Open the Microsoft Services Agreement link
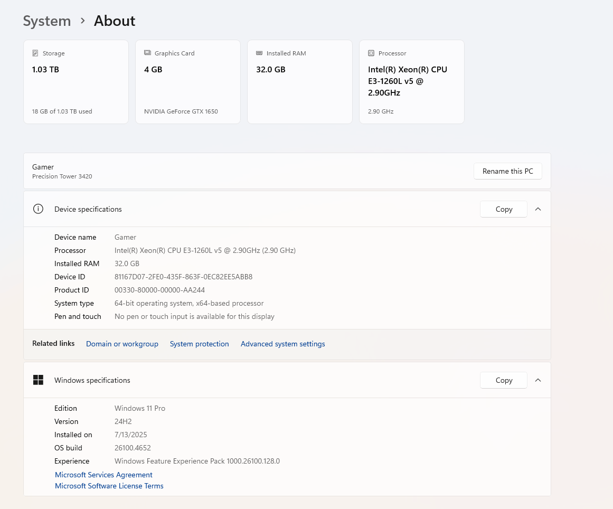613x509 pixels. [103, 475]
